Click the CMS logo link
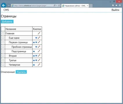Screen dimensions: 123x104 (6, 10)
